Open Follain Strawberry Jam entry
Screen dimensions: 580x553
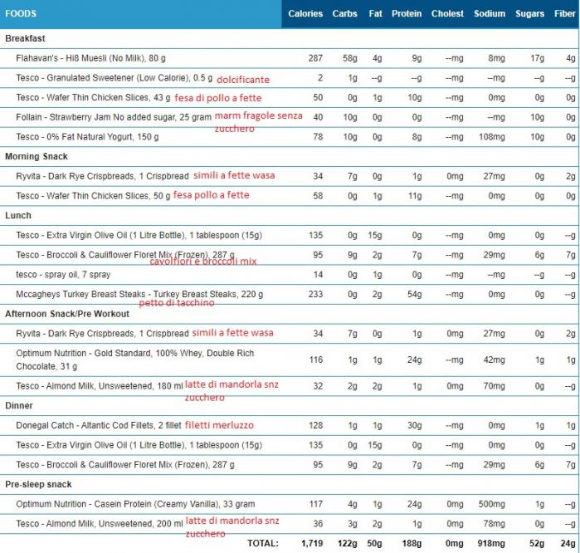coord(114,117)
